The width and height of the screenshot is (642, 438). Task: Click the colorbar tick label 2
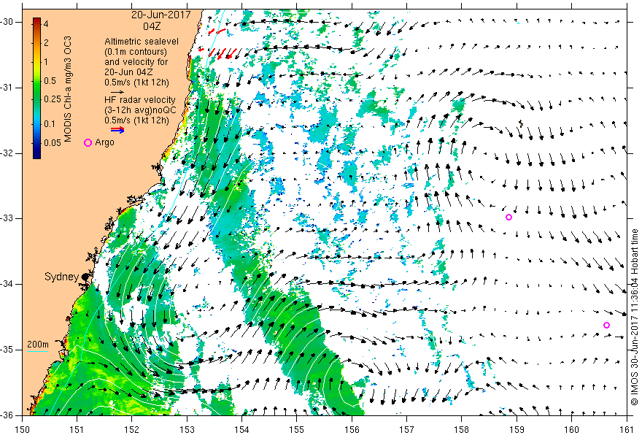pos(46,43)
